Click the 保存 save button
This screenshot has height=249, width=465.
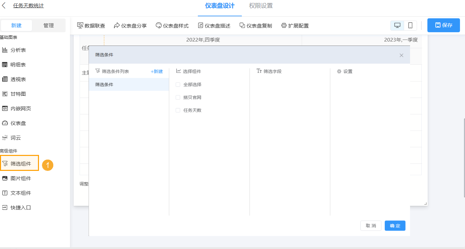tap(443, 25)
